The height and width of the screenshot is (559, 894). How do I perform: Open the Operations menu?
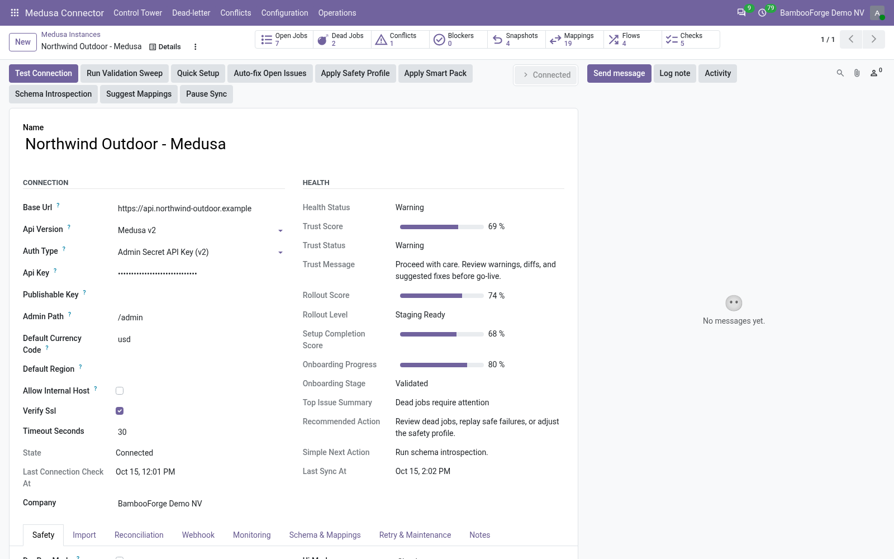337,13
